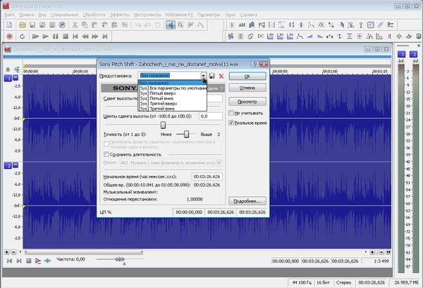Click the 'Просмотр' preview button
The height and width of the screenshot is (288, 423).
coord(247,101)
